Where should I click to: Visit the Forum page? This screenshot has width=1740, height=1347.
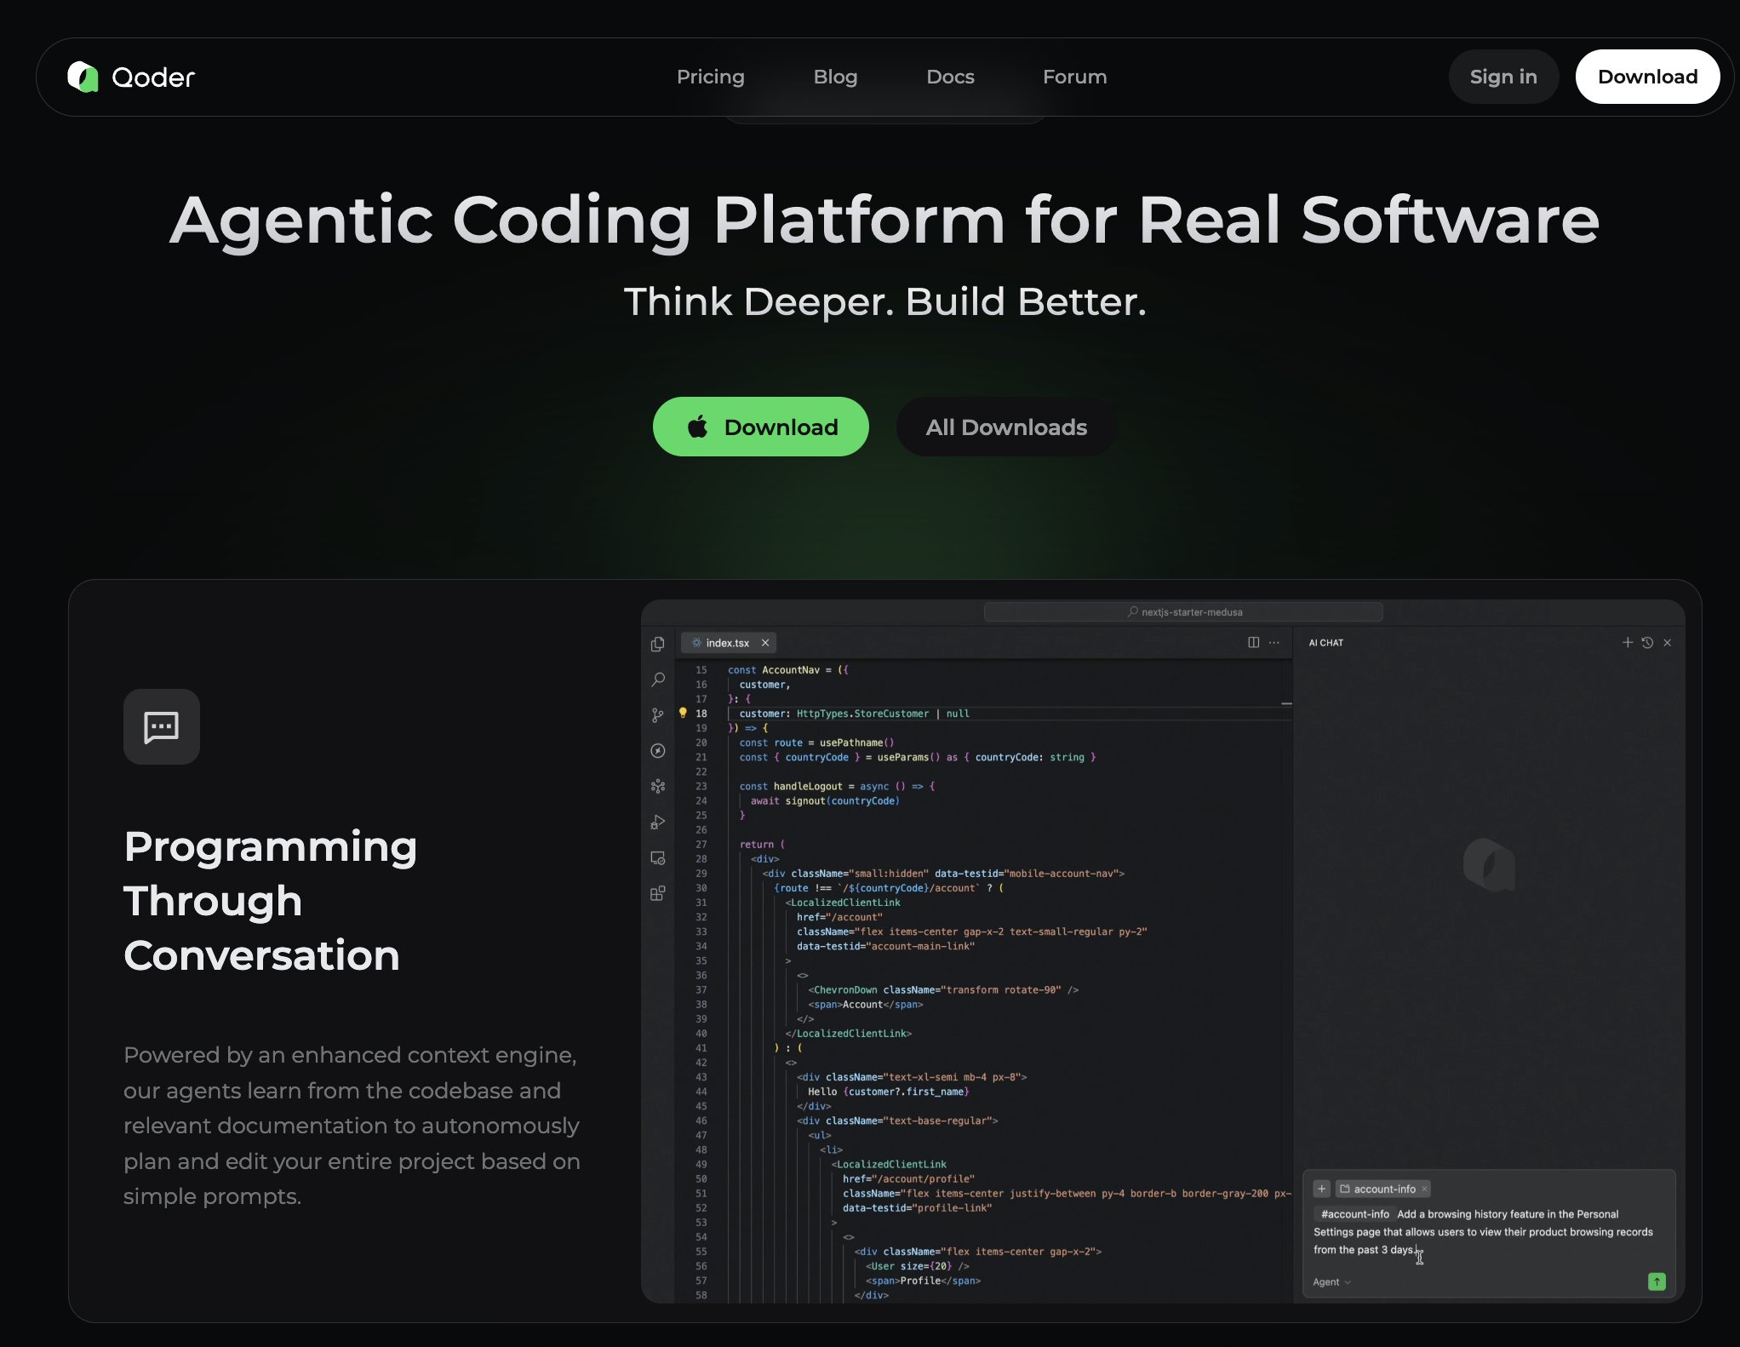coord(1074,77)
